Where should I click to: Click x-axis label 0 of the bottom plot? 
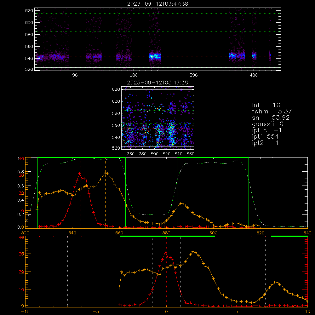tap(166, 312)
